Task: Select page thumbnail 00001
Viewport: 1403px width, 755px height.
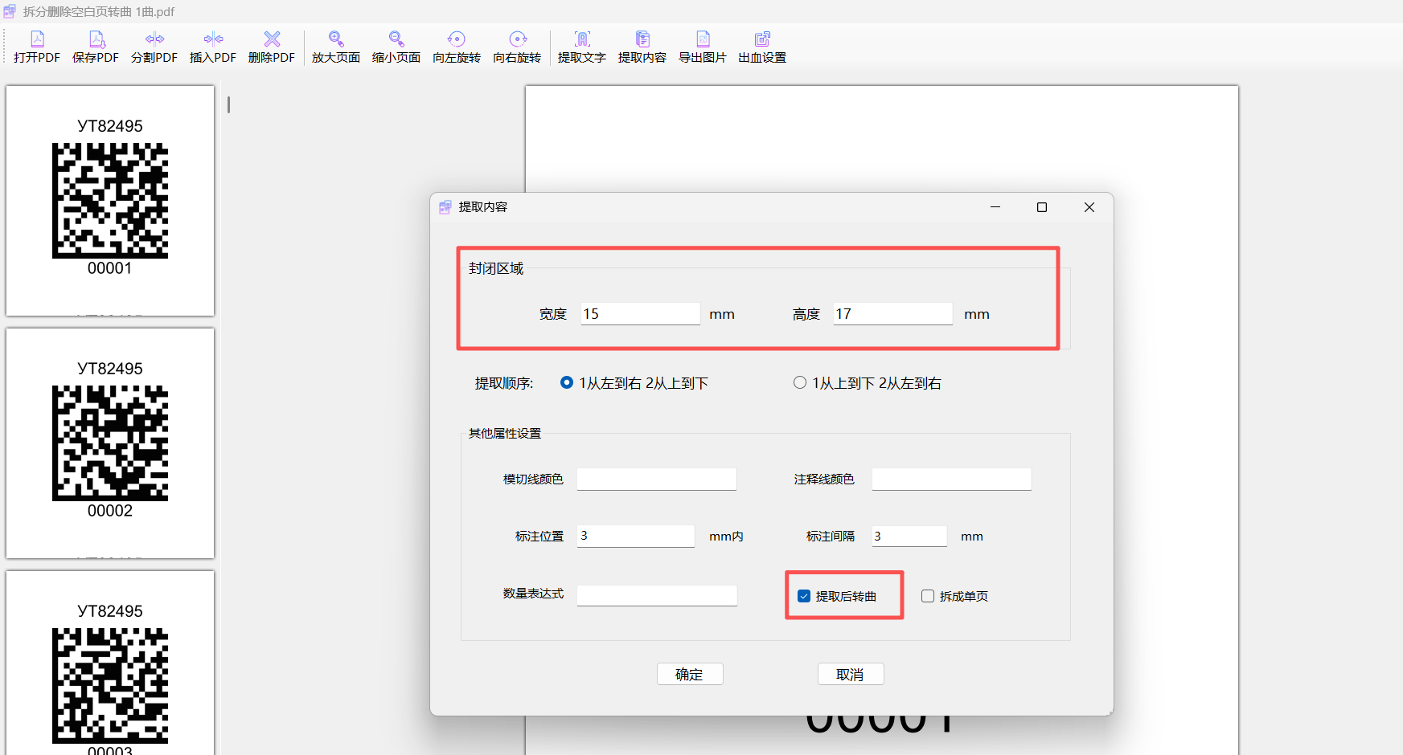Action: coord(110,201)
